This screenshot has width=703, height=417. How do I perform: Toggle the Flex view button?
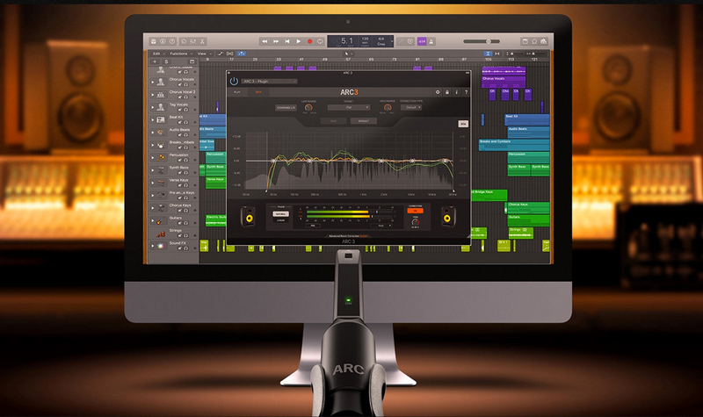[x=230, y=54]
